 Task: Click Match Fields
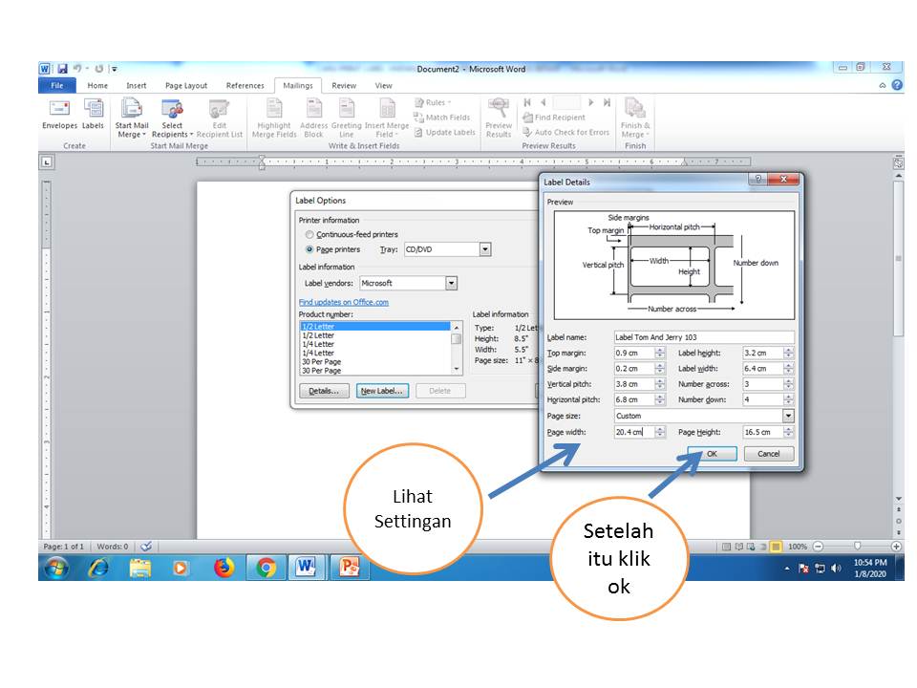click(x=442, y=118)
